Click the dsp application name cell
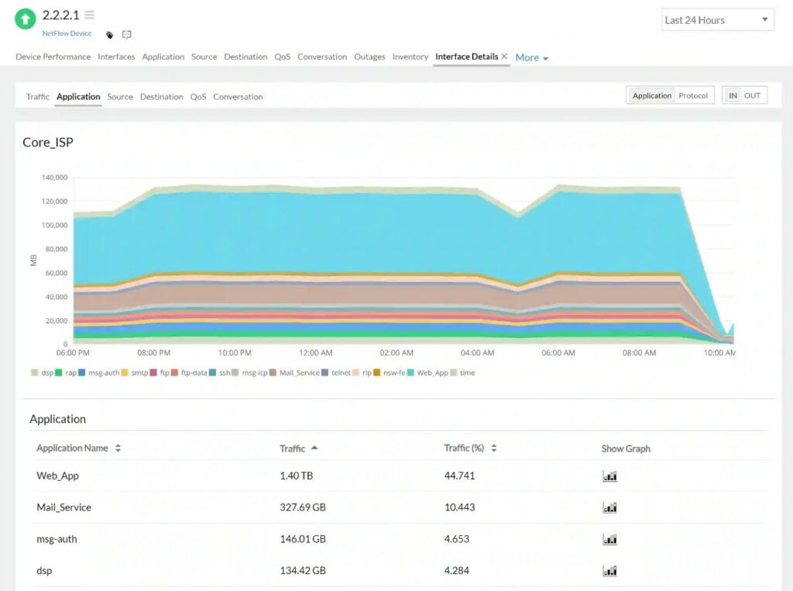Viewport: 793px width, 591px height. [44, 571]
